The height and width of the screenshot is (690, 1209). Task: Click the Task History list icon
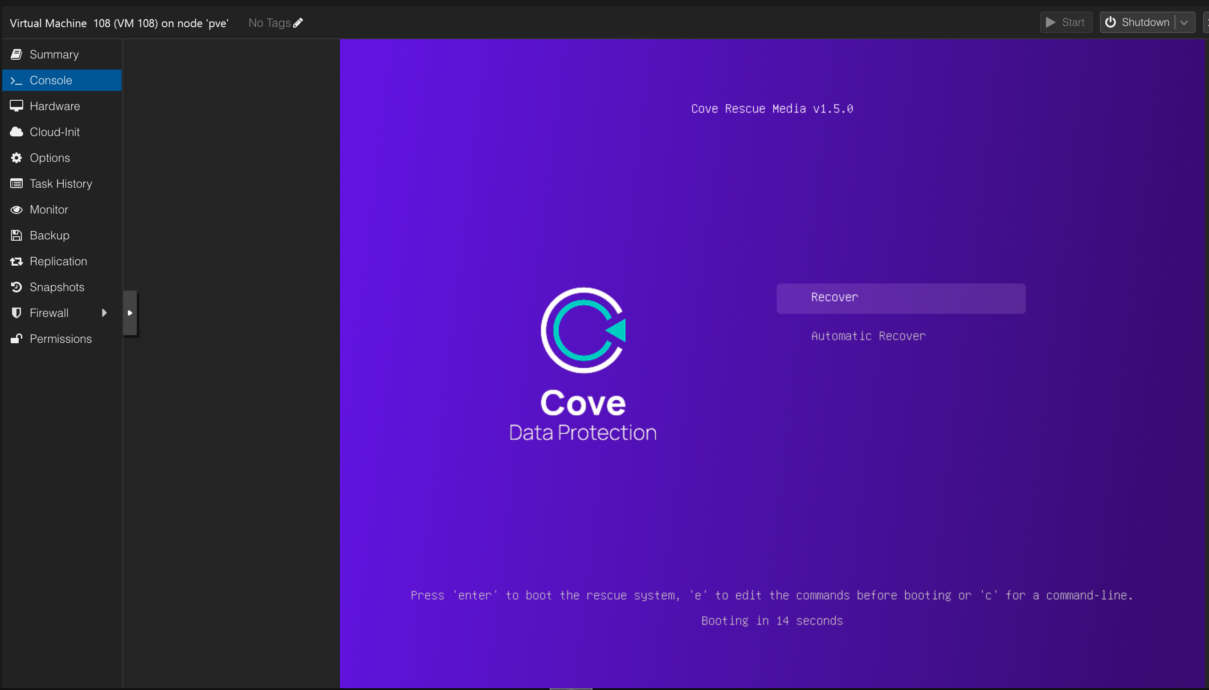(x=16, y=183)
